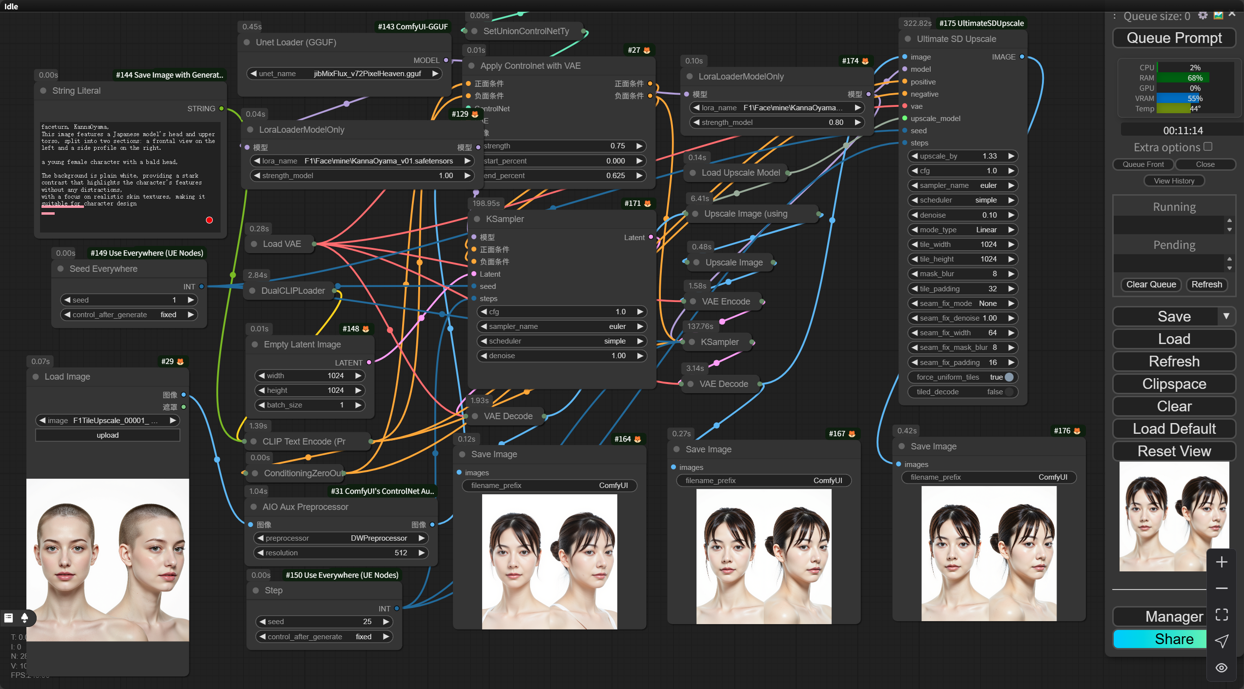This screenshot has width=1244, height=689.
Task: Click the red record dot in String Literal
Action: 209,220
